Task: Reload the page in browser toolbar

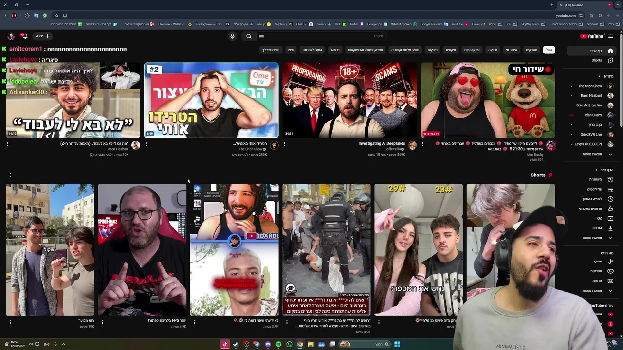Action: (x=600, y=15)
